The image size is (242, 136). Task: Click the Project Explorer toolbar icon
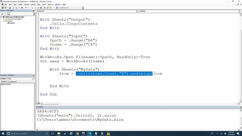pyautogui.click(x=45, y=8)
